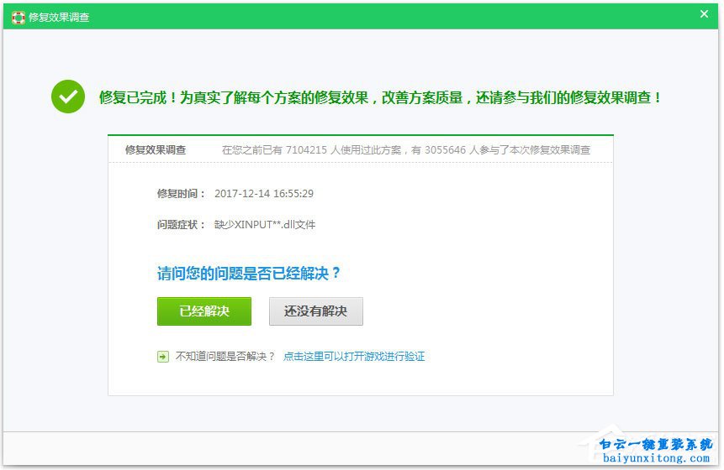
Task: Select the symptom text 缺少XINPUT**.dll文件
Action: [265, 224]
